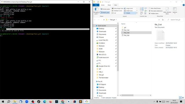This screenshot has width=185, height=104.
Task: Select the Details layout option
Action: (130, 13)
